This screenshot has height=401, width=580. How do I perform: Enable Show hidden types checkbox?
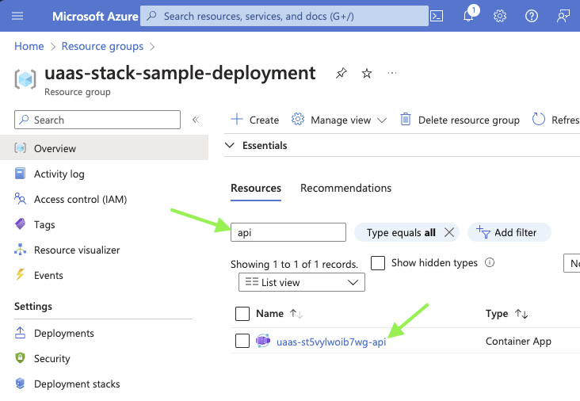(x=378, y=263)
